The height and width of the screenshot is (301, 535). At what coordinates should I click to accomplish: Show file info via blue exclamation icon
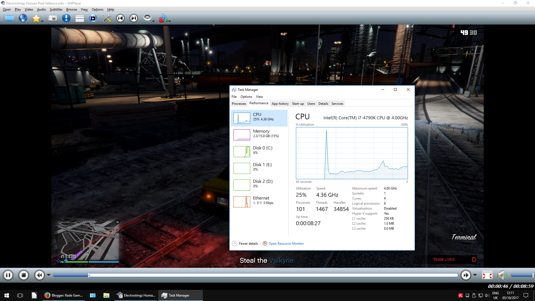coord(66,18)
